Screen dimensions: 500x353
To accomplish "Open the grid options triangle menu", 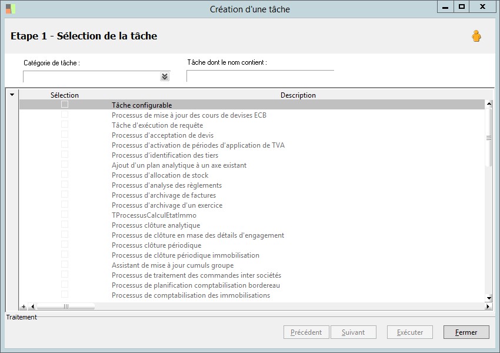I will 12,95.
